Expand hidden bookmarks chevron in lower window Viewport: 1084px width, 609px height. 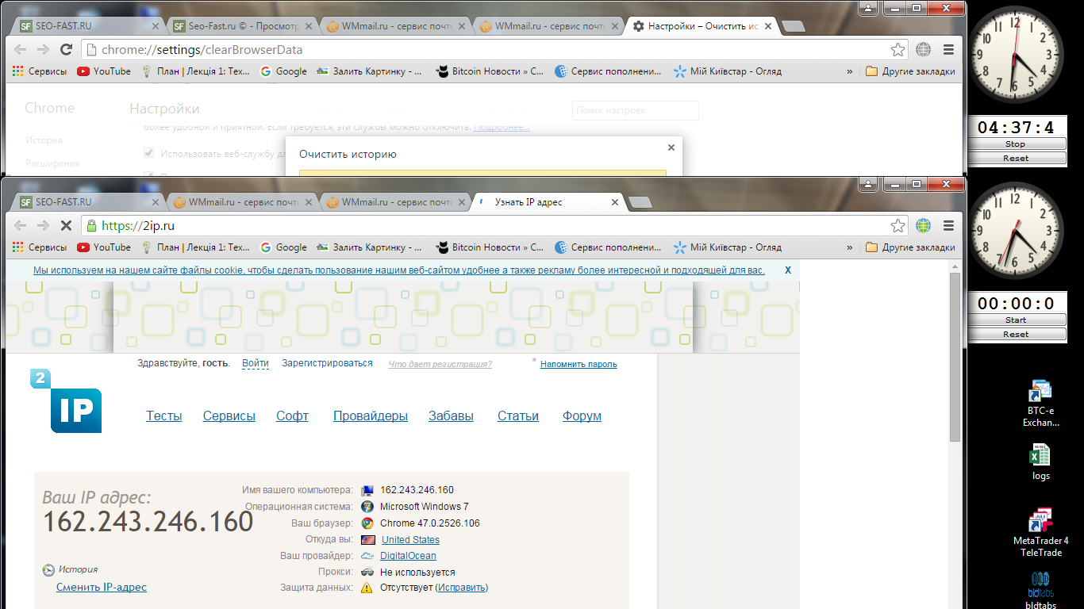(850, 247)
